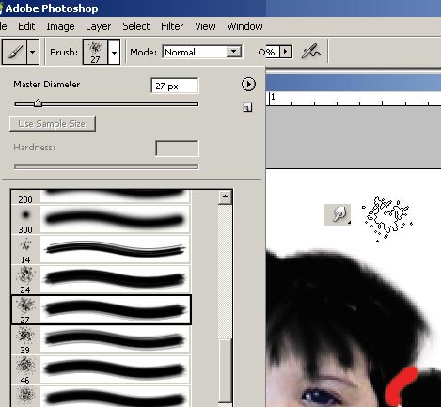Screen dimensions: 441x407
Task: Collapse the brush preset picker dropdown arrow
Action: (x=114, y=52)
